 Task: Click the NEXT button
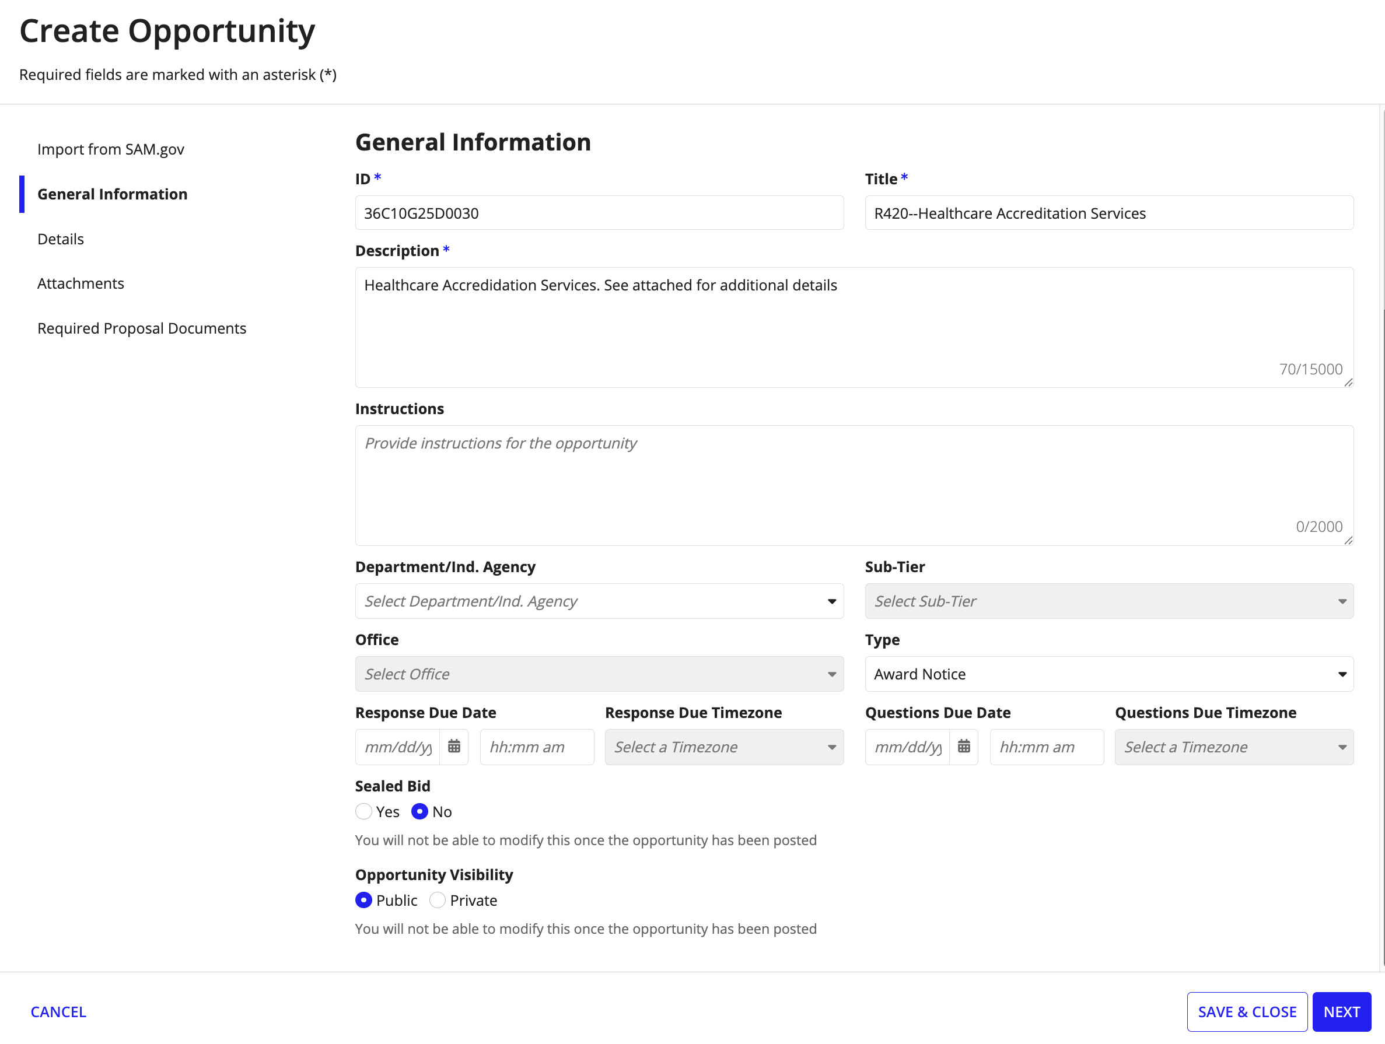pyautogui.click(x=1342, y=1012)
